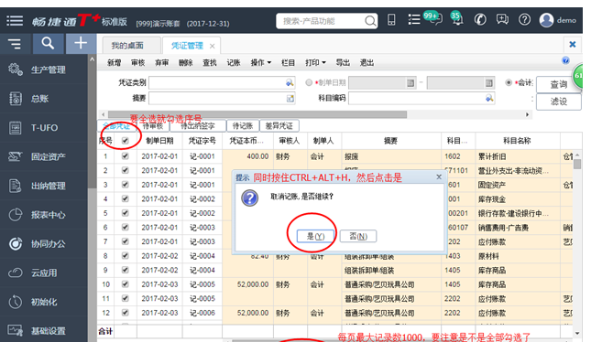The width and height of the screenshot is (591, 342).
Task: Click the sidebar plus add button
Action: 81,43
